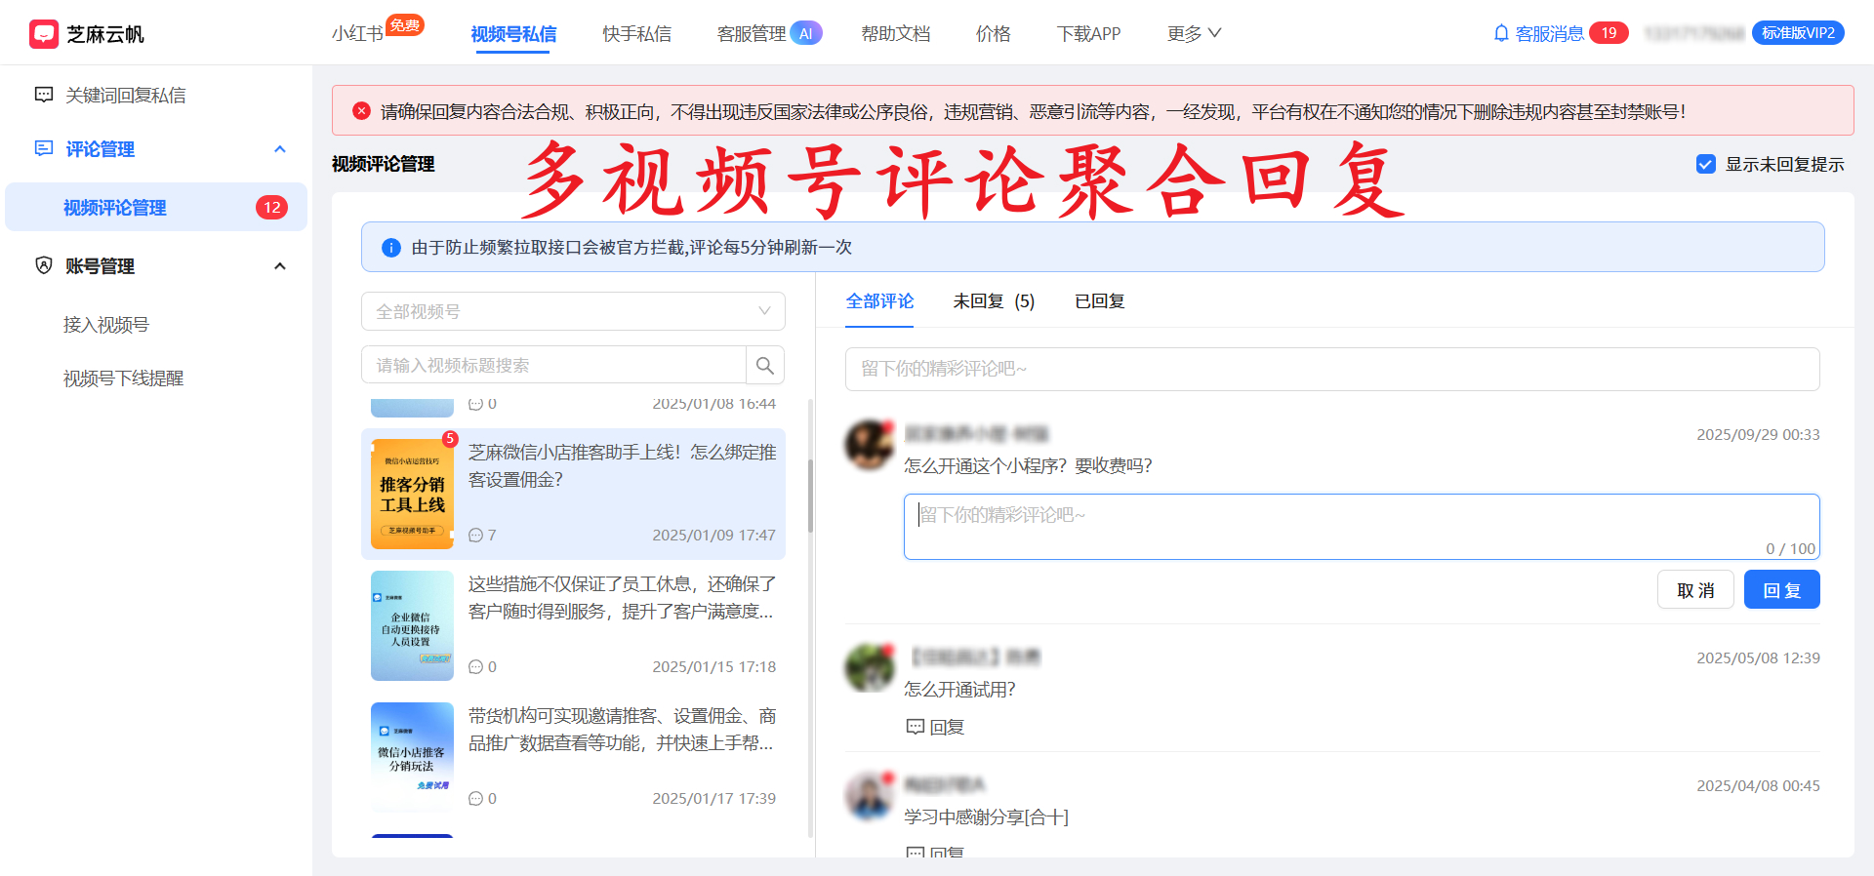Open the 全部视频号 dropdown
The width and height of the screenshot is (1874, 876).
(573, 311)
